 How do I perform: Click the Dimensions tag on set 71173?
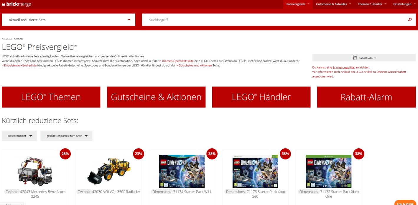coord(235,192)
